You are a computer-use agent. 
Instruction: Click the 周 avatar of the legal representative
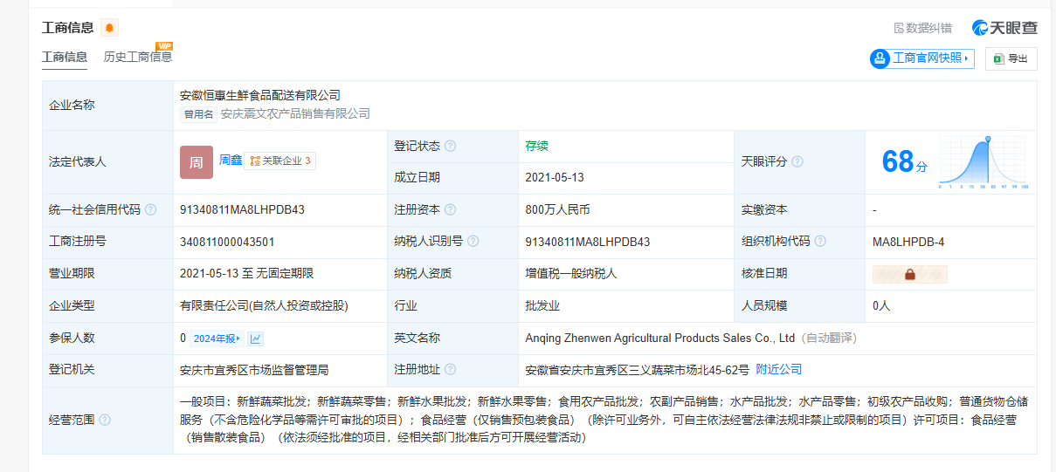click(x=197, y=161)
